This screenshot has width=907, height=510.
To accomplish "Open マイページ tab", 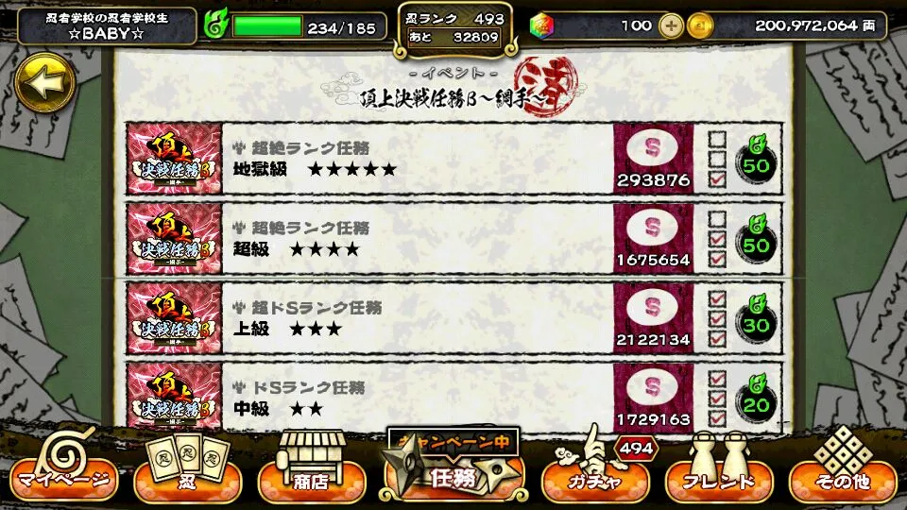I will pyautogui.click(x=63, y=469).
